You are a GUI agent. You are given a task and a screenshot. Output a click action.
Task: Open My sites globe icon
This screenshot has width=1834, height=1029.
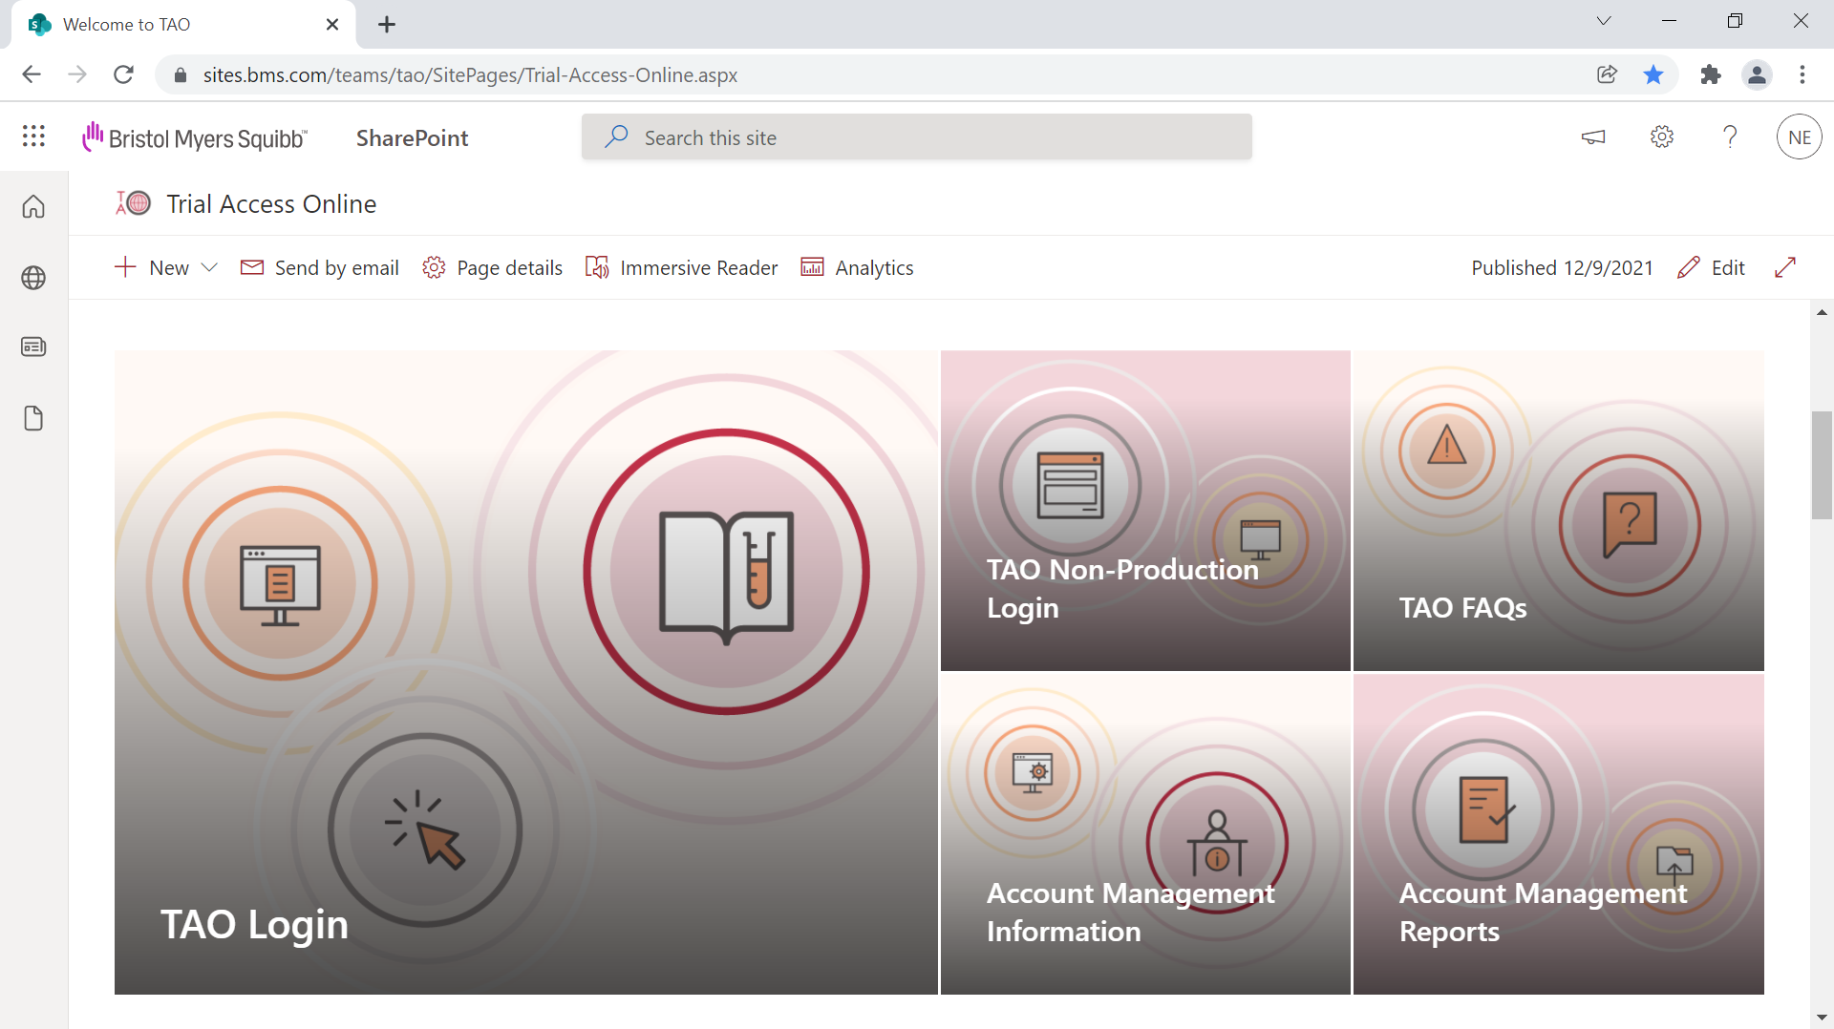click(x=33, y=278)
